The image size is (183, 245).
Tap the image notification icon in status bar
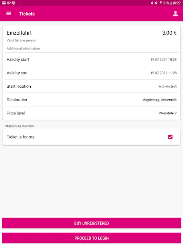click(x=4, y=3)
